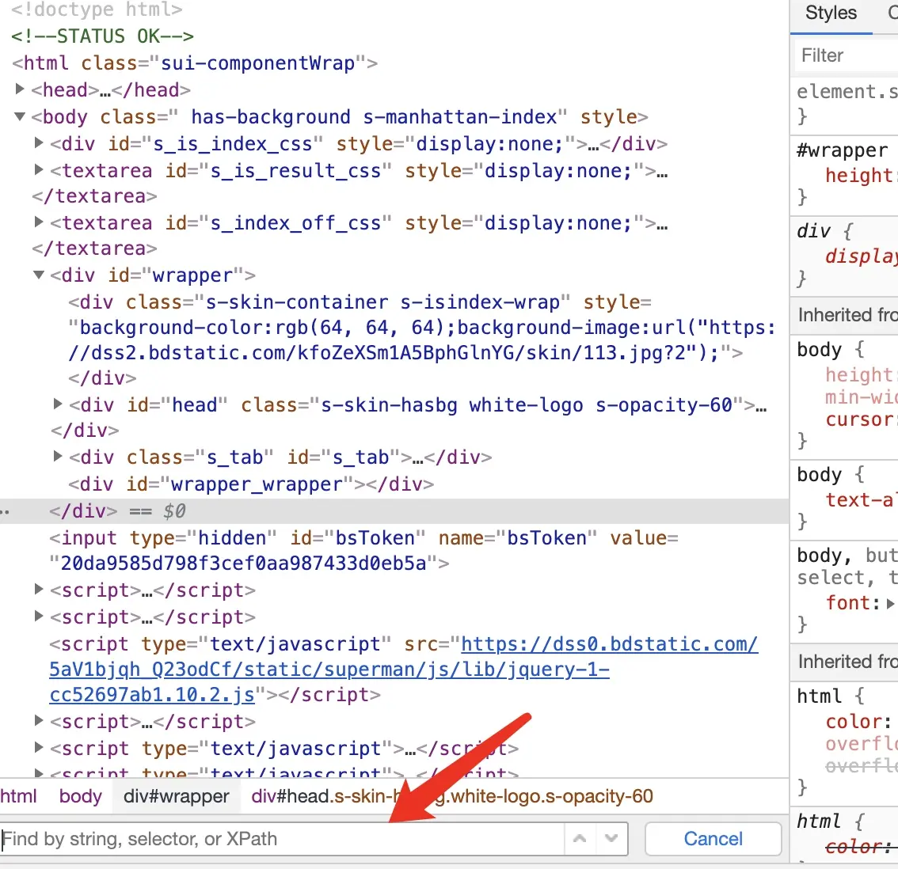Select body in the breadcrumb bar
The width and height of the screenshot is (898, 869).
pyautogui.click(x=80, y=796)
